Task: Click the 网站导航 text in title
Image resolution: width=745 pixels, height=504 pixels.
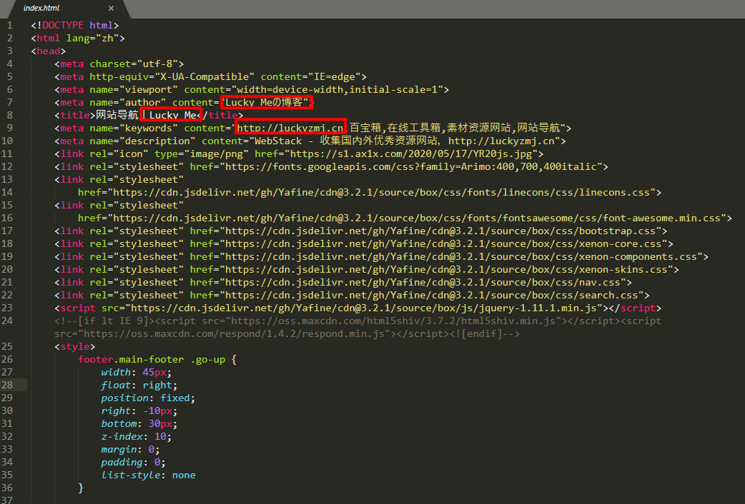Action: click(117, 115)
